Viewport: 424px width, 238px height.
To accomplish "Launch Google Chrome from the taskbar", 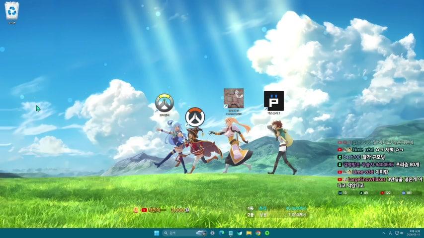I will point(258,233).
